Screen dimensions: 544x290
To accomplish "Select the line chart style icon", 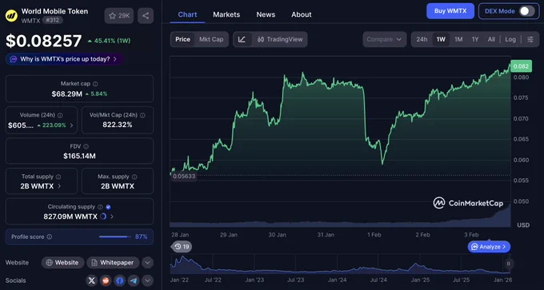I will point(242,39).
